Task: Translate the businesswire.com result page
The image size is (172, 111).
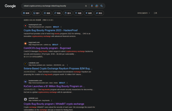Action: tap(62, 83)
